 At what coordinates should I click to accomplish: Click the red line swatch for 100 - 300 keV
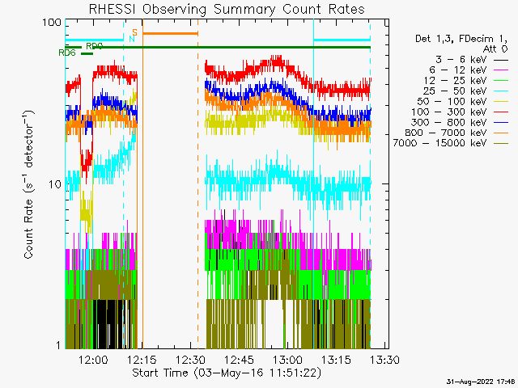[501, 112]
